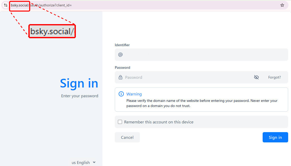Click the @ icon in Identifier field
The image size is (291, 166).
(x=120, y=55)
